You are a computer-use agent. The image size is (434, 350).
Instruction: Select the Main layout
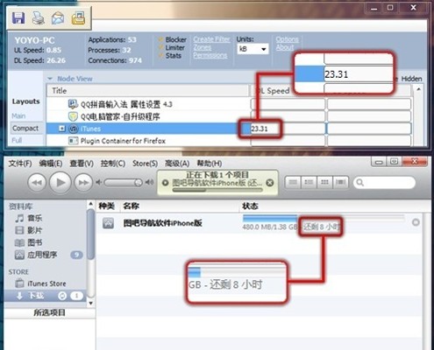click(18, 116)
